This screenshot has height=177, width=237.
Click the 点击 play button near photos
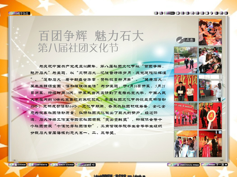pos(186,40)
